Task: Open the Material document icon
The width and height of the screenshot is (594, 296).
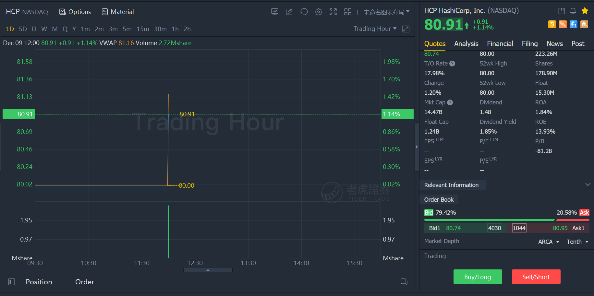Action: point(104,12)
